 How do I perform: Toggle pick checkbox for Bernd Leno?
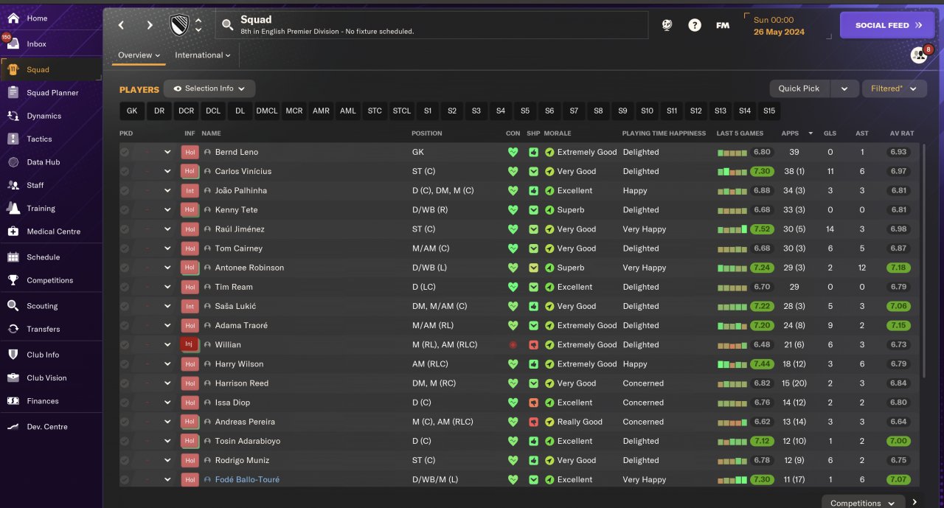125,152
